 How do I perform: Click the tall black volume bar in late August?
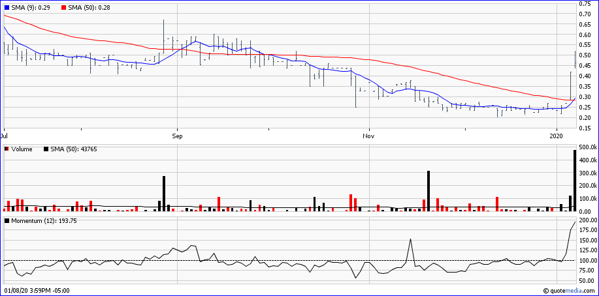tap(164, 194)
